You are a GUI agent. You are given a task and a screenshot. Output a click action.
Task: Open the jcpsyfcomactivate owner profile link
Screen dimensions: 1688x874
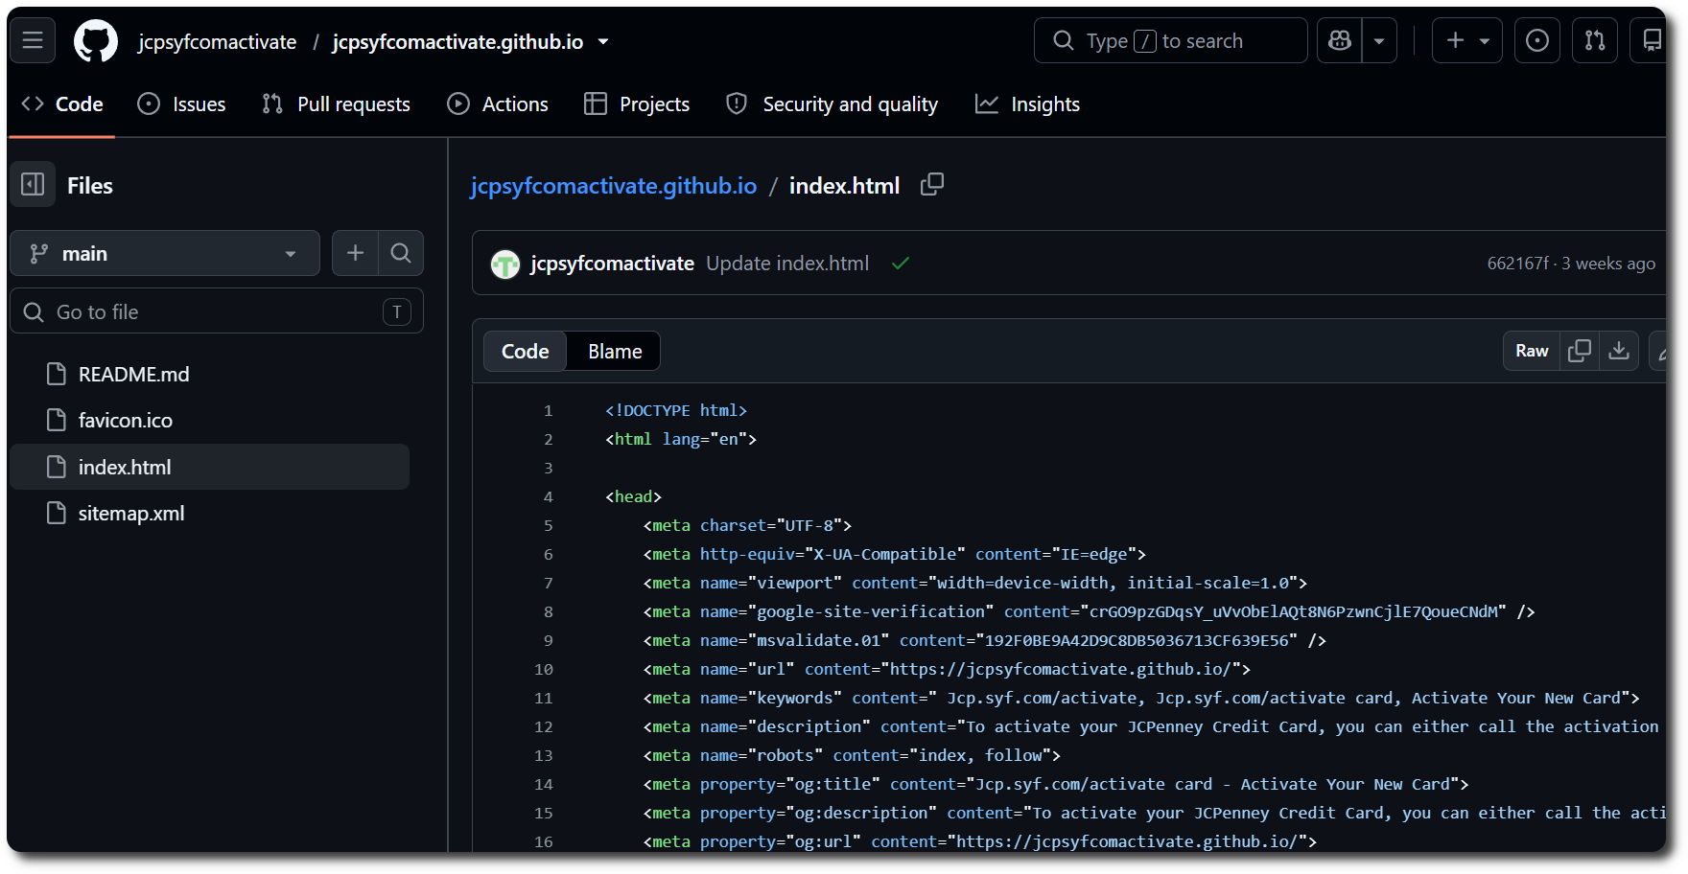pos(217,42)
